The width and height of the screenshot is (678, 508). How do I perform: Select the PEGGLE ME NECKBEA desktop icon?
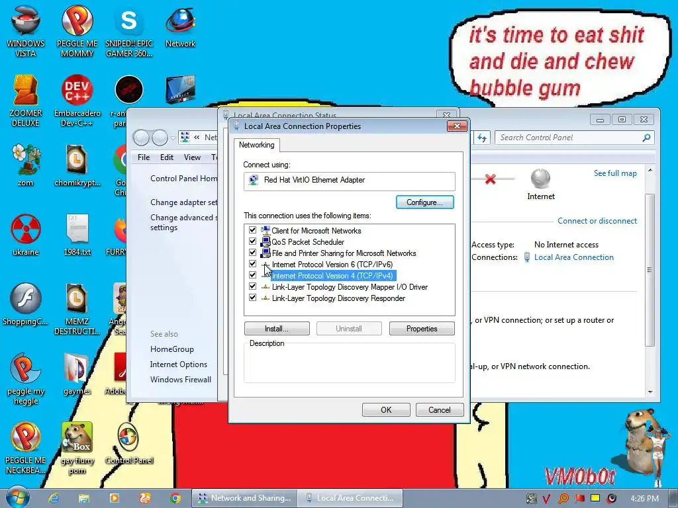(26, 448)
